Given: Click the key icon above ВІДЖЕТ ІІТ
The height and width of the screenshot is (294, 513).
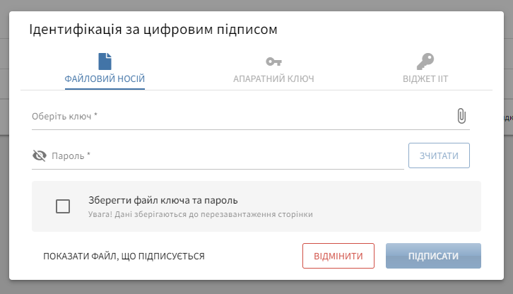Looking at the screenshot, I should tap(425, 61).
